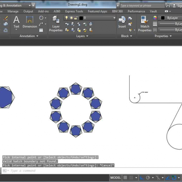This screenshot has height=182, width=182.
Task: Open the layer list dropdown
Action: click(114, 18)
